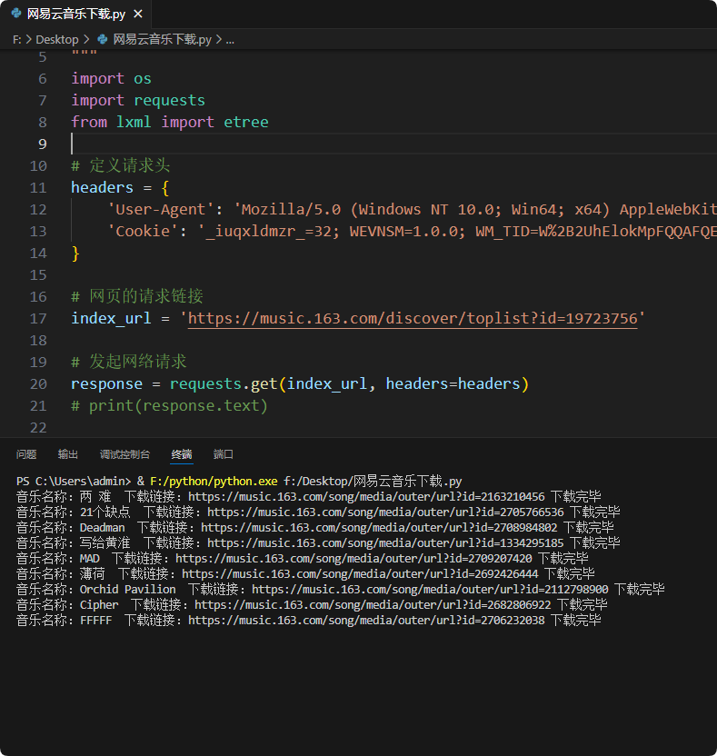Open the music.163.com toplist URL in code
717x756 pixels.
413,318
